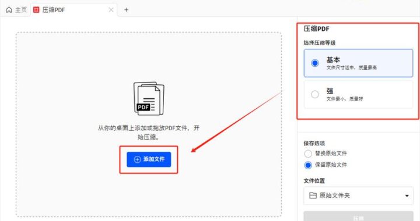Open the 原始文件夹 location dropdown
420x221 pixels.
358,195
